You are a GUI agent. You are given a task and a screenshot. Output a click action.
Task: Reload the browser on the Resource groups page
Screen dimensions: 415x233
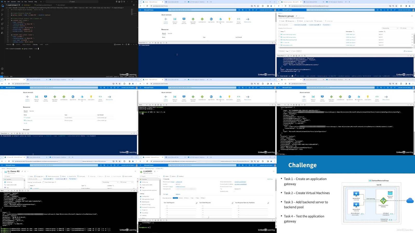pyautogui.click(x=286, y=6)
